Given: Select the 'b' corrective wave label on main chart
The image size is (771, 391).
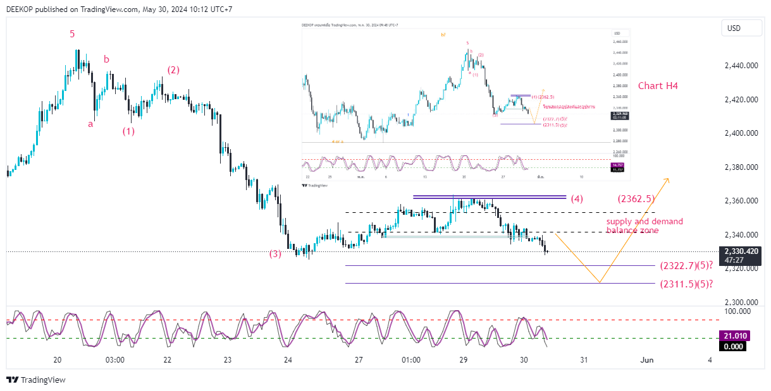Looking at the screenshot, I should coord(107,59).
